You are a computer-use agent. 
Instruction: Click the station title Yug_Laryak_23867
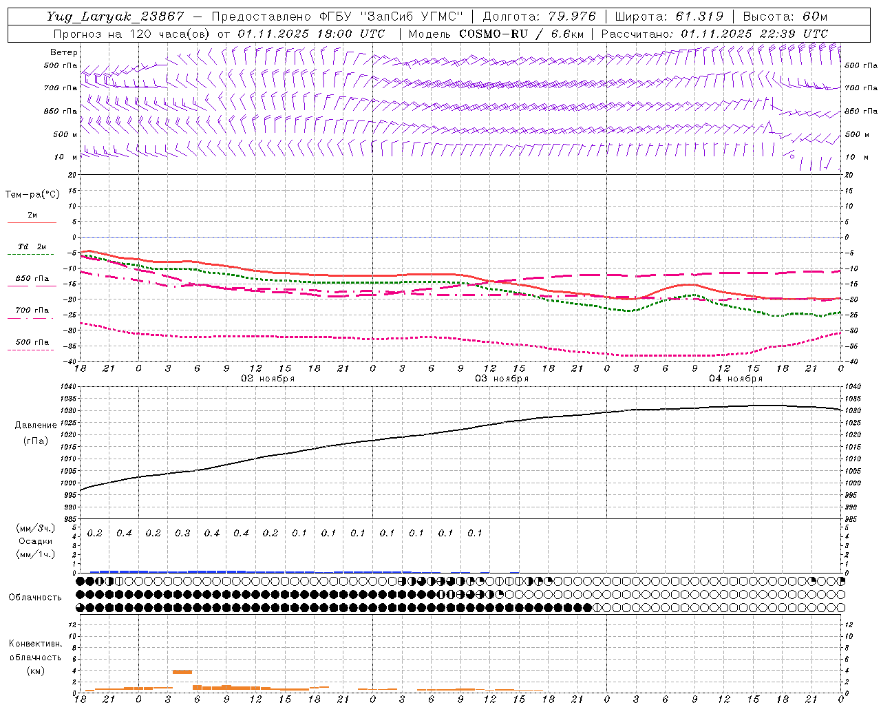coord(116,17)
